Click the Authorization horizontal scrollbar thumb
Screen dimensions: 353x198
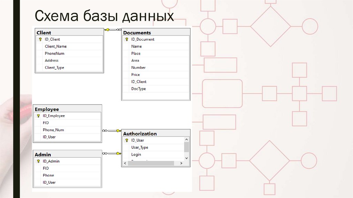151,163
